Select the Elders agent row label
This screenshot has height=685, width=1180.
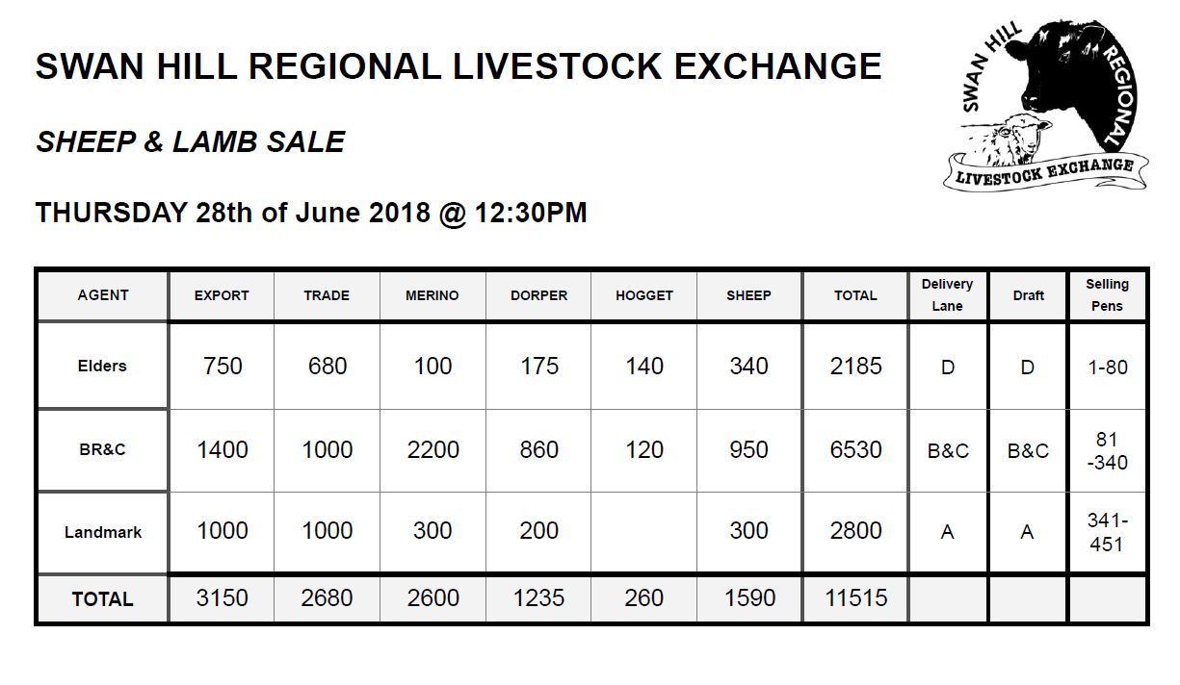click(102, 366)
